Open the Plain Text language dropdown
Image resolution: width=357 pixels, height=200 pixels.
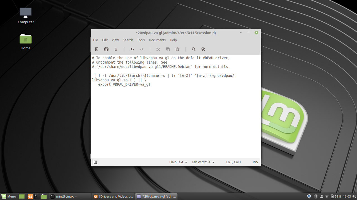[x=178, y=162]
